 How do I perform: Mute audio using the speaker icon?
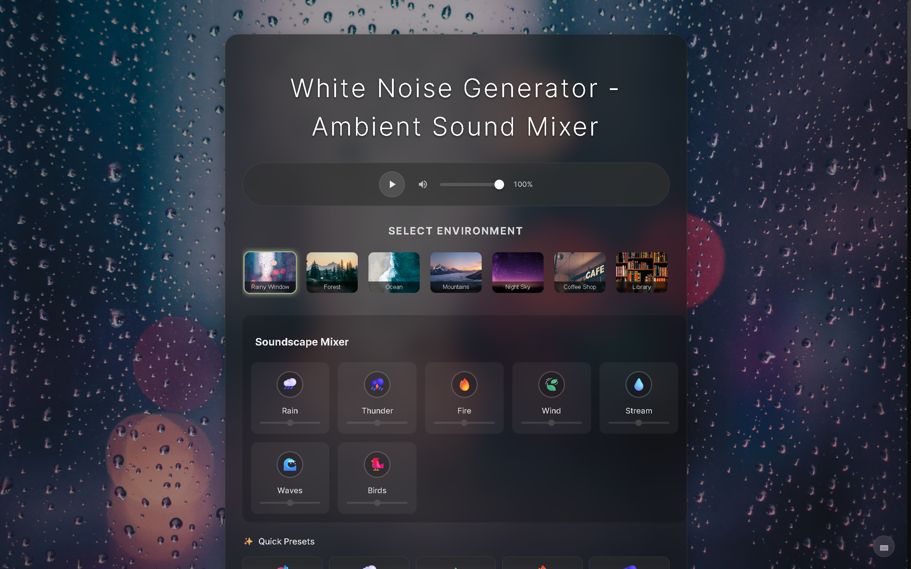(x=422, y=184)
